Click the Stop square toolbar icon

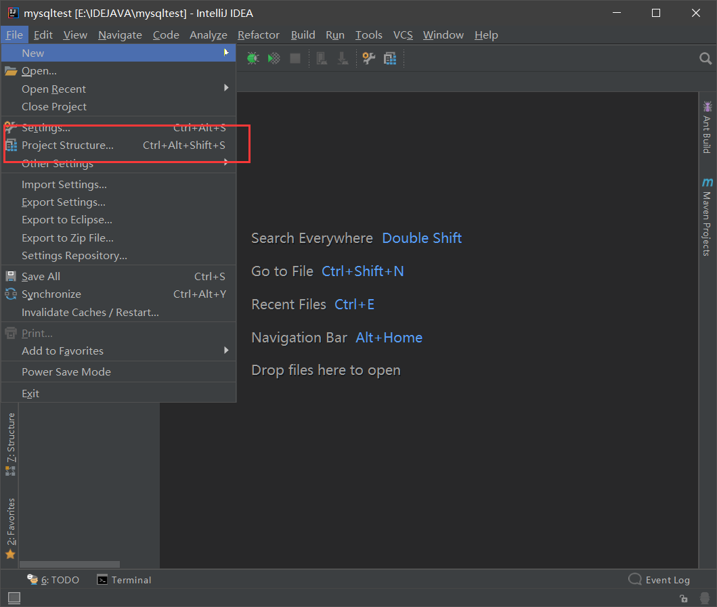(x=295, y=58)
